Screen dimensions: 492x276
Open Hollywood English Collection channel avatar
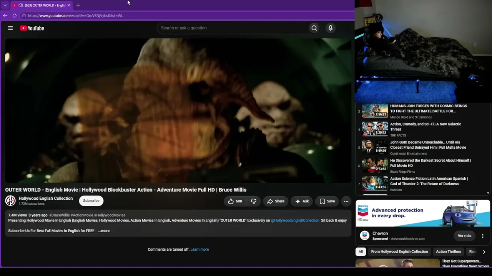click(10, 200)
